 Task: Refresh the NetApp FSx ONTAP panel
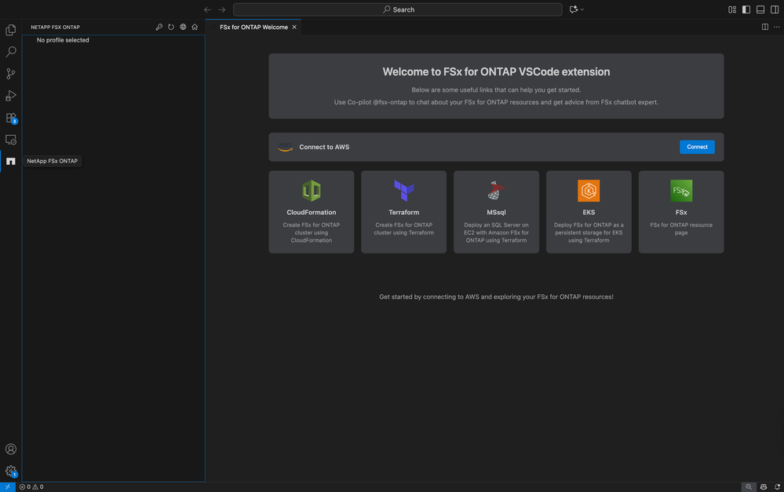171,27
